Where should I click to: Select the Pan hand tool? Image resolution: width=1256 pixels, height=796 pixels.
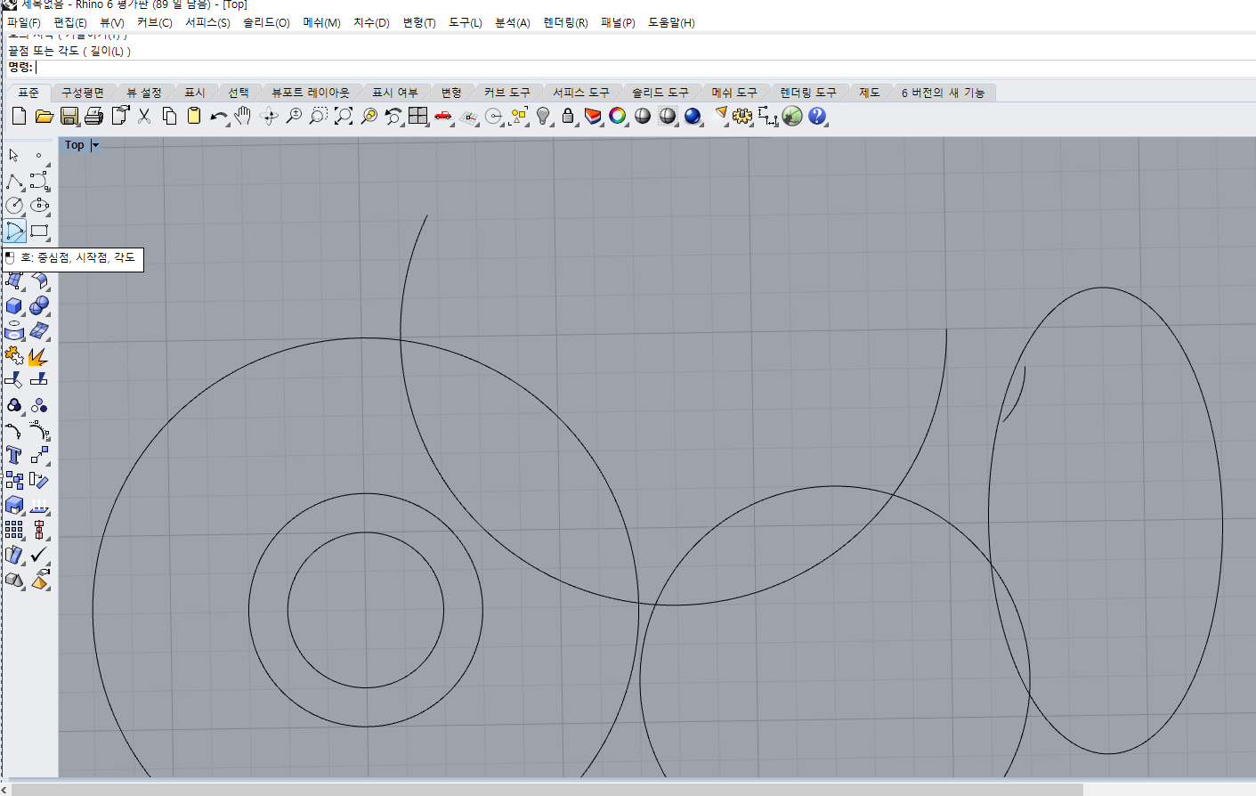(243, 116)
